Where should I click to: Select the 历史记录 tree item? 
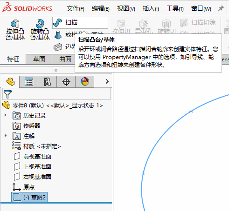coord(35,116)
